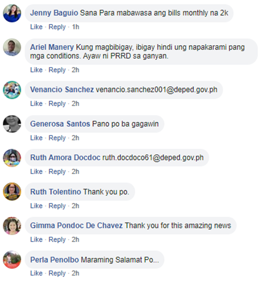Open Ariel Manery's profile avatar

(12, 47)
